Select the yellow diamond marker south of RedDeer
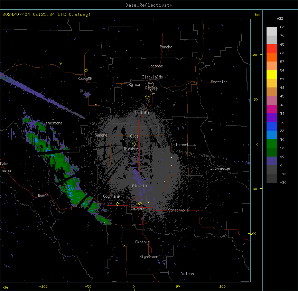This screenshot has width=298, height=291. coord(147,97)
